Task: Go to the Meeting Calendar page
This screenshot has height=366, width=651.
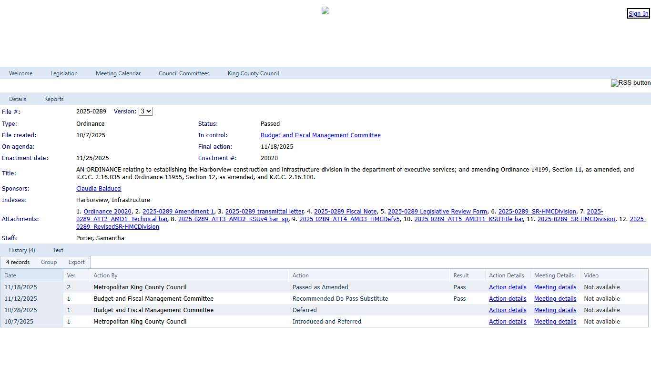Action: coord(118,73)
